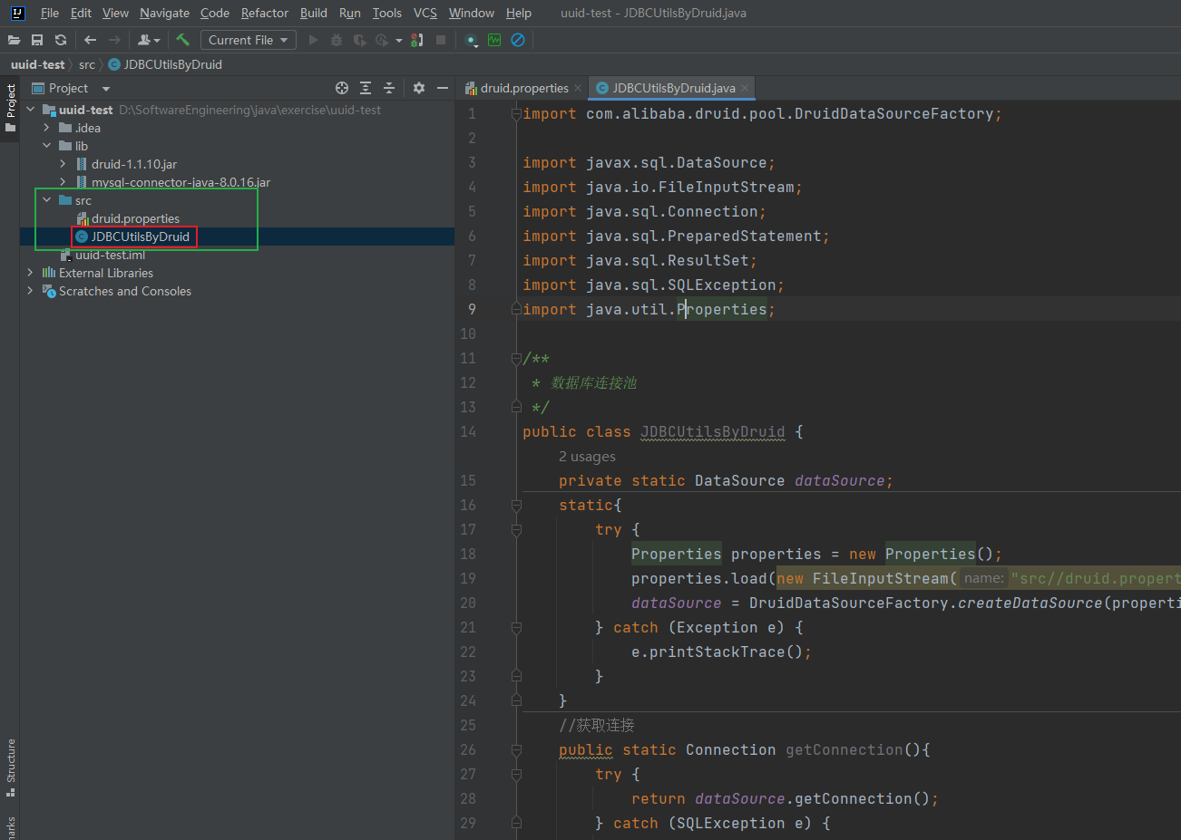
Task: Open the Build menu
Action: pos(314,13)
